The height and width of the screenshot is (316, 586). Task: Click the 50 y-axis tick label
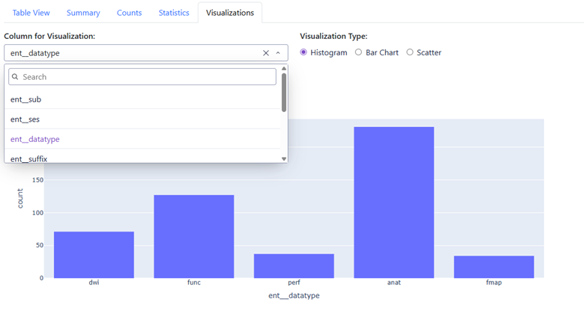pyautogui.click(x=40, y=245)
